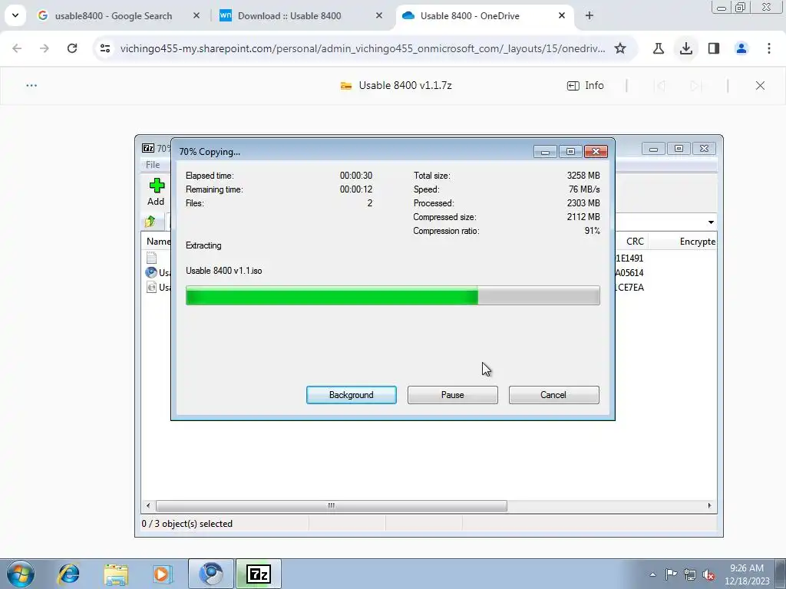The width and height of the screenshot is (786, 589).
Task: Open network status tray icon
Action: 690,574
